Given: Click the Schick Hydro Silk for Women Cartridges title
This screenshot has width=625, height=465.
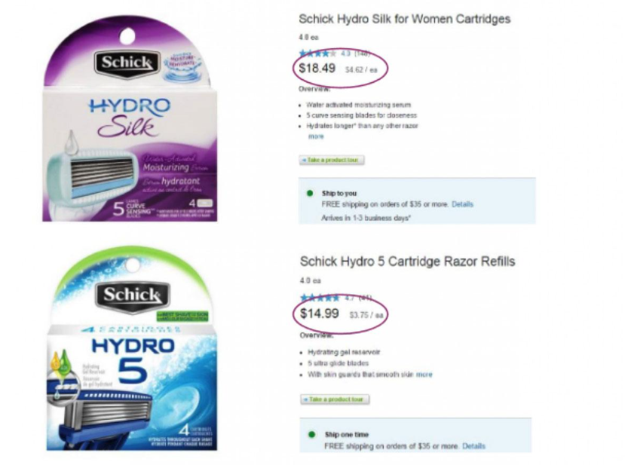Looking at the screenshot, I should pos(405,19).
